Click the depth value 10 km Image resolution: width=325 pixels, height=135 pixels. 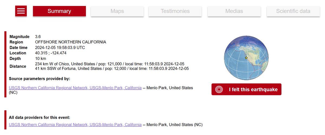click(41, 59)
